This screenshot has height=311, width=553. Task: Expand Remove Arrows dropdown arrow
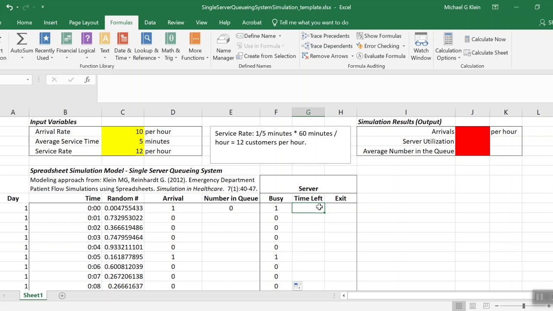352,56
